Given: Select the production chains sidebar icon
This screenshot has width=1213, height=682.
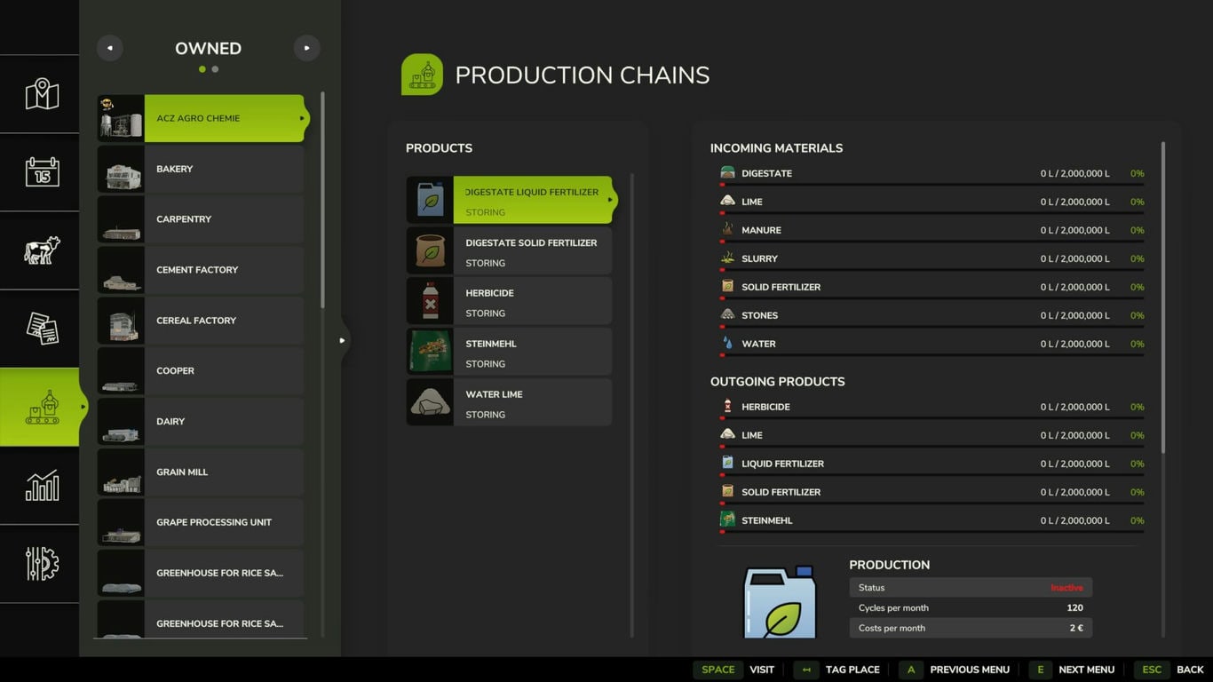Looking at the screenshot, I should coord(41,407).
